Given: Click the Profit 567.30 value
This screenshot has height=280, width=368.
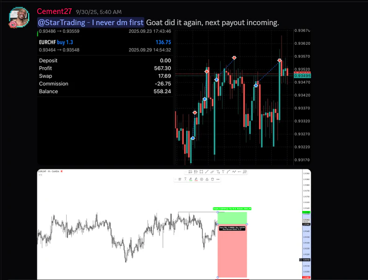Looking at the screenshot, I should [162, 68].
